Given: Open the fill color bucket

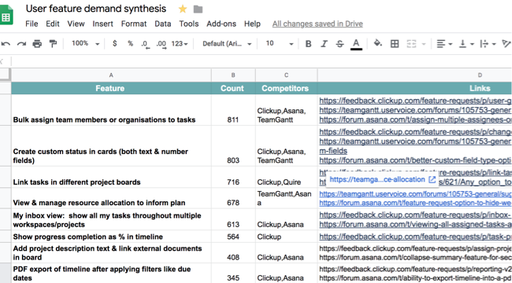Looking at the screenshot, I should (378, 43).
